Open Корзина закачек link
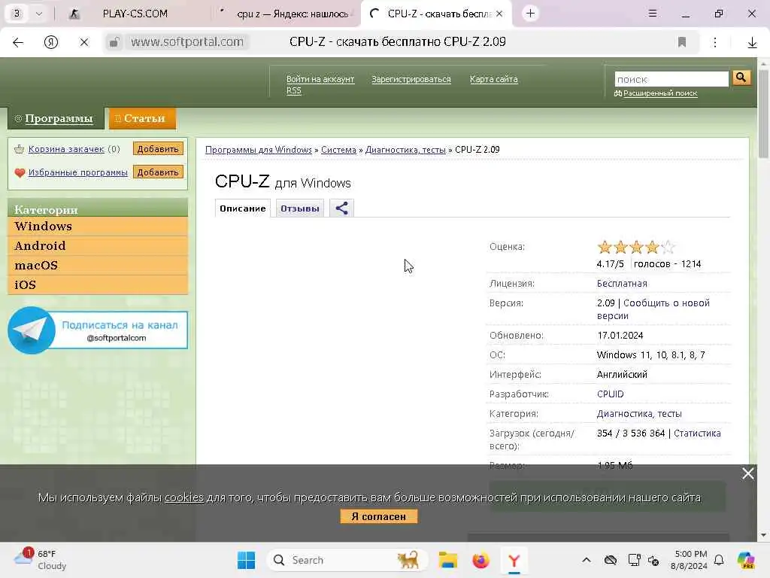Screen dimensions: 770x578 tap(66, 149)
